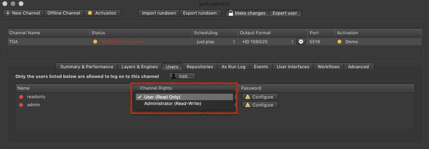429x149 pixels.
Task: Open the As Run Log tab
Action: (x=233, y=67)
